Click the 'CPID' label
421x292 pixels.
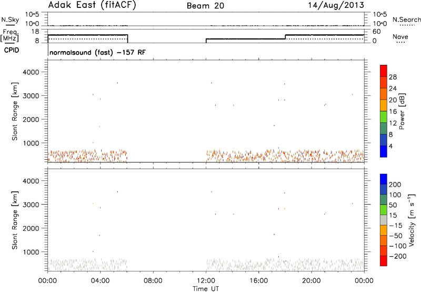coord(12,50)
